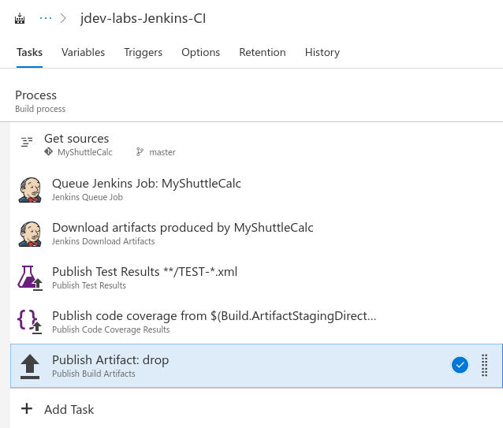Select the Get sources step

(256, 144)
